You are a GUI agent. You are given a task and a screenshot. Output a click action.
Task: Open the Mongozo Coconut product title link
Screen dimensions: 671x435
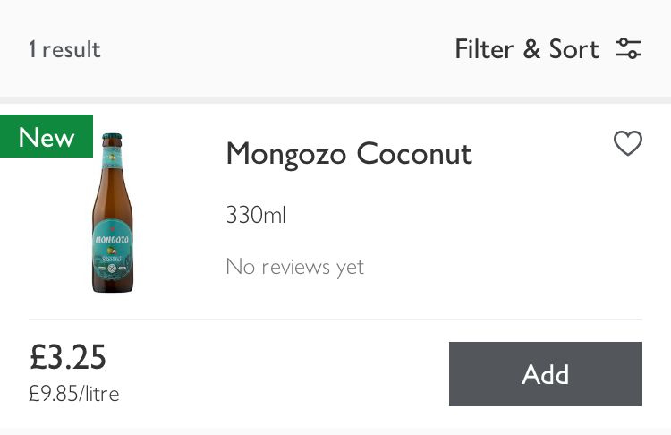(348, 154)
